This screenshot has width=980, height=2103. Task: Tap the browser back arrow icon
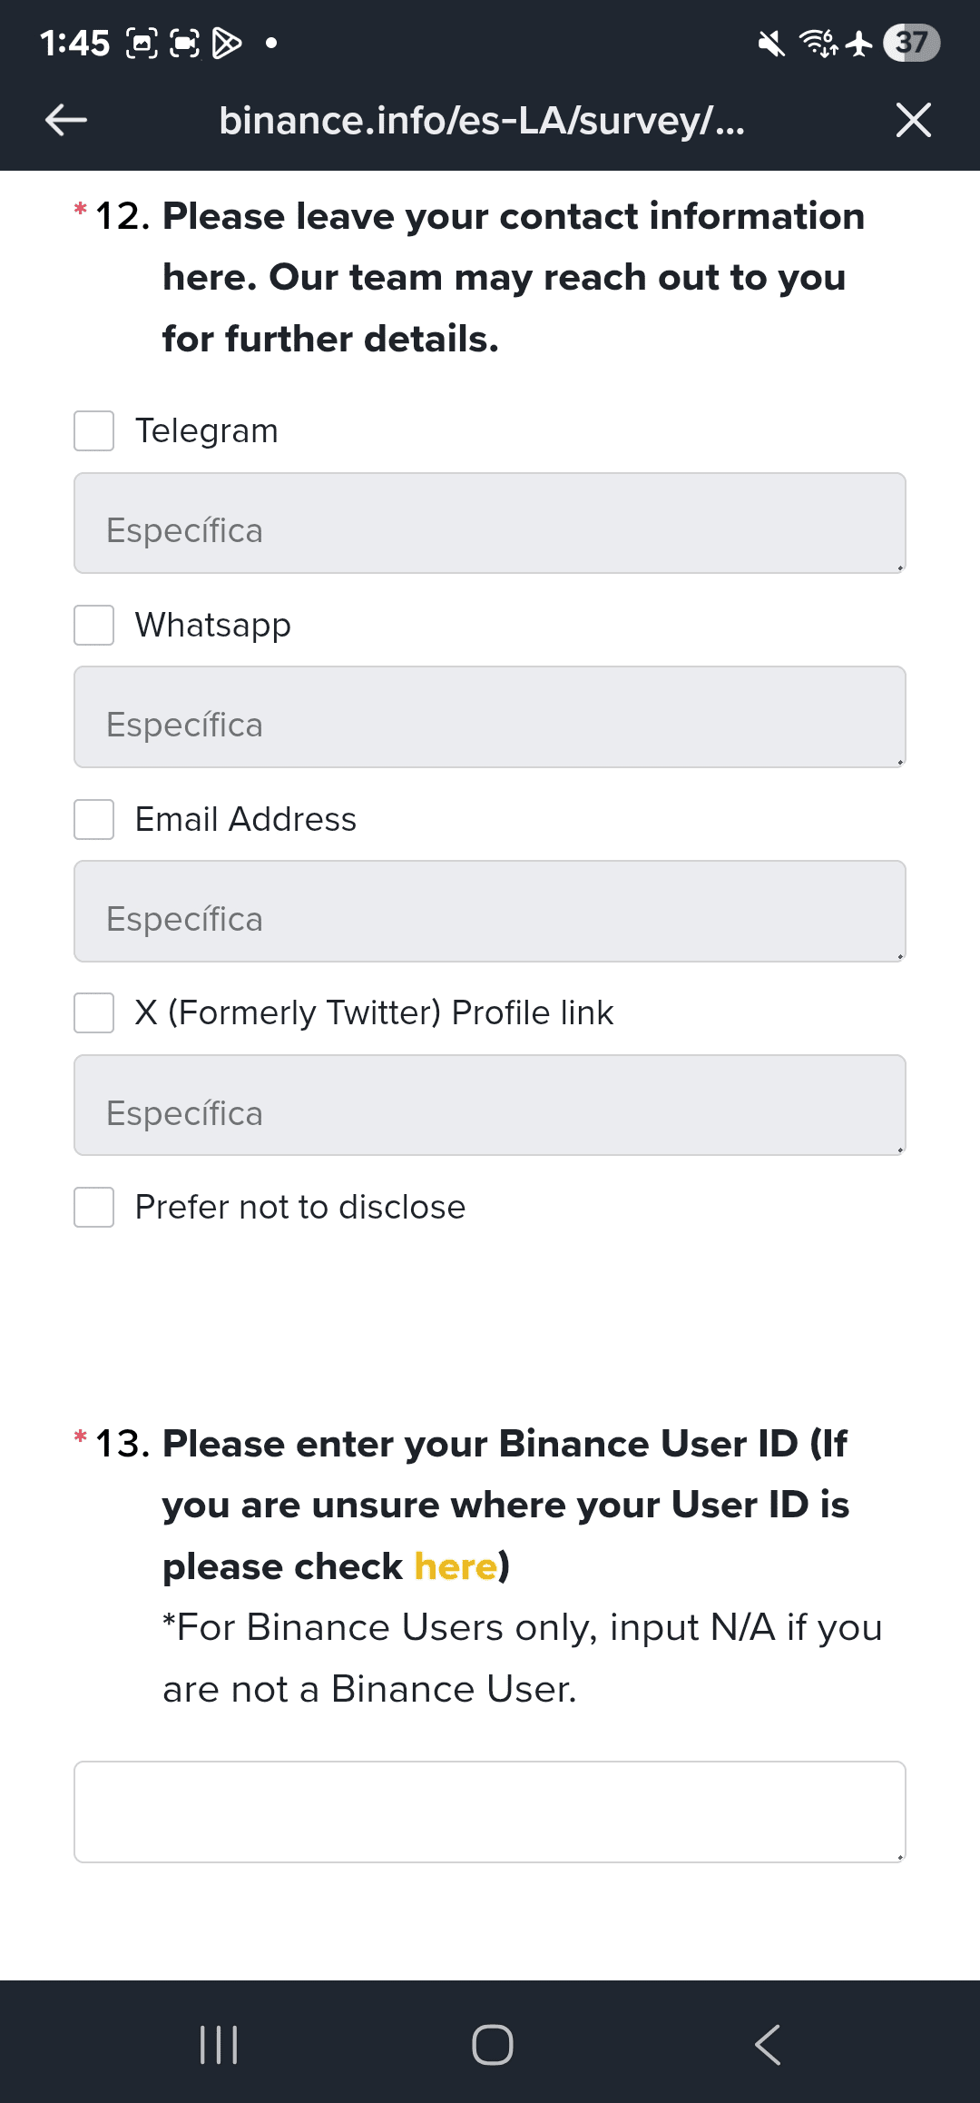[x=66, y=119]
